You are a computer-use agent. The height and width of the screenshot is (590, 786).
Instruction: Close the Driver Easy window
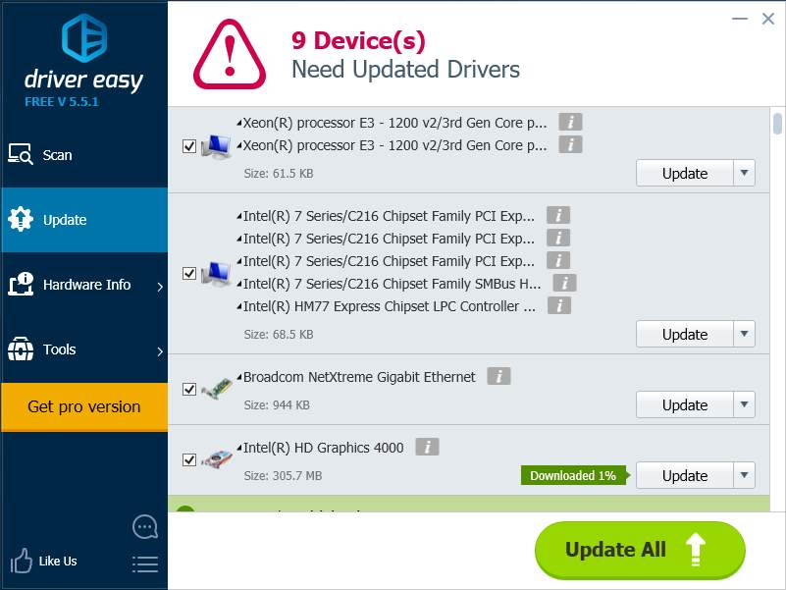[x=768, y=19]
